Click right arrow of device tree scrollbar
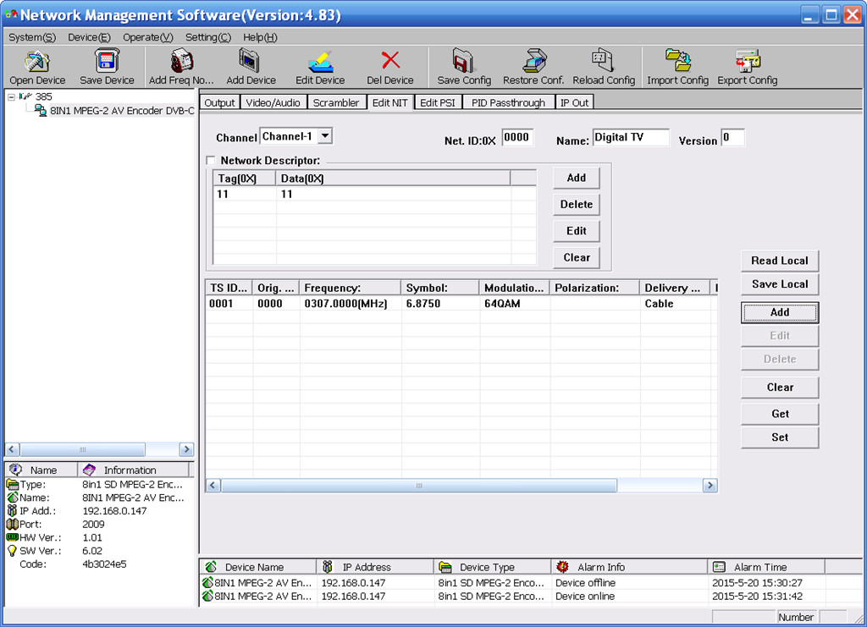The height and width of the screenshot is (627, 867). coord(187,449)
